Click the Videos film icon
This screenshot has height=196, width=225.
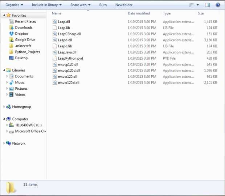click(x=11, y=94)
